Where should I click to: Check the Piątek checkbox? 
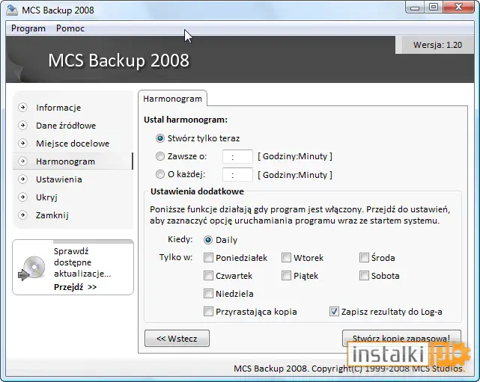click(286, 276)
